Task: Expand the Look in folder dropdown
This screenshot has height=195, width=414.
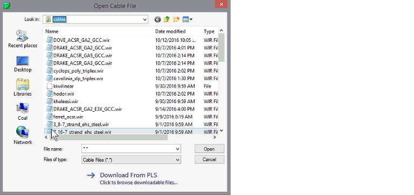Action: (x=144, y=19)
